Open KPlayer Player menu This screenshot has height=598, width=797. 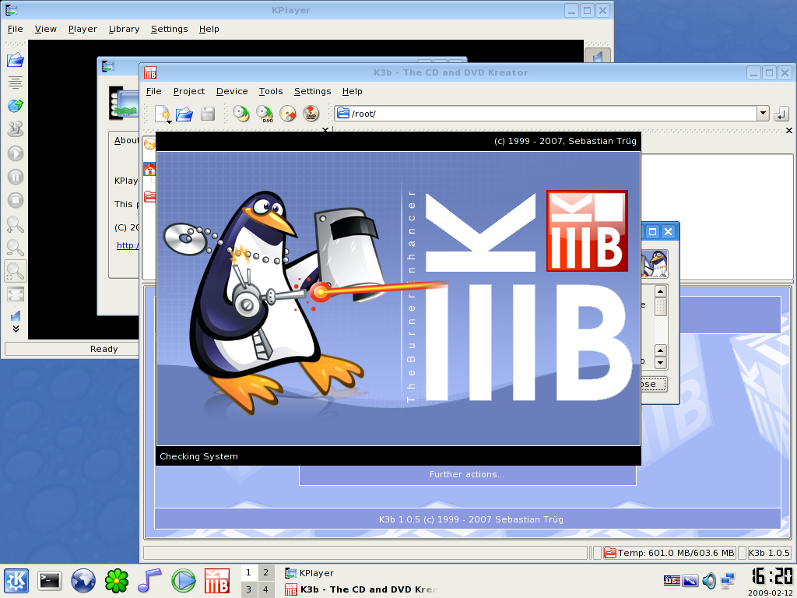(83, 29)
